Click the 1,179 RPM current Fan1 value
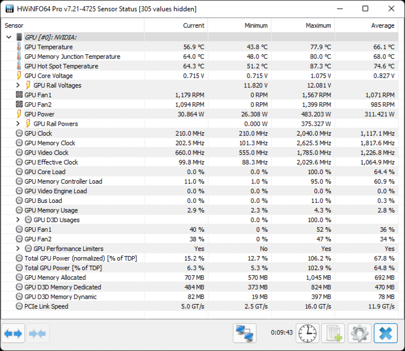 (x=190, y=95)
